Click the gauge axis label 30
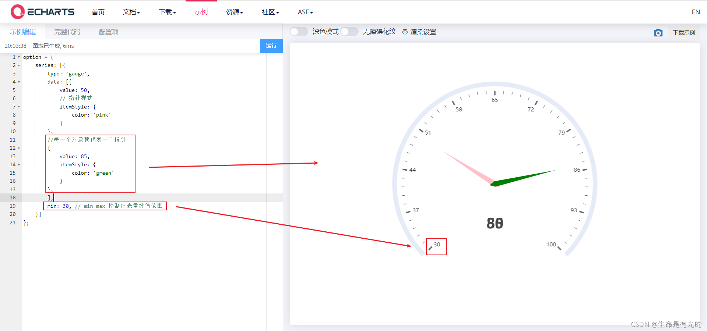 pyautogui.click(x=437, y=245)
